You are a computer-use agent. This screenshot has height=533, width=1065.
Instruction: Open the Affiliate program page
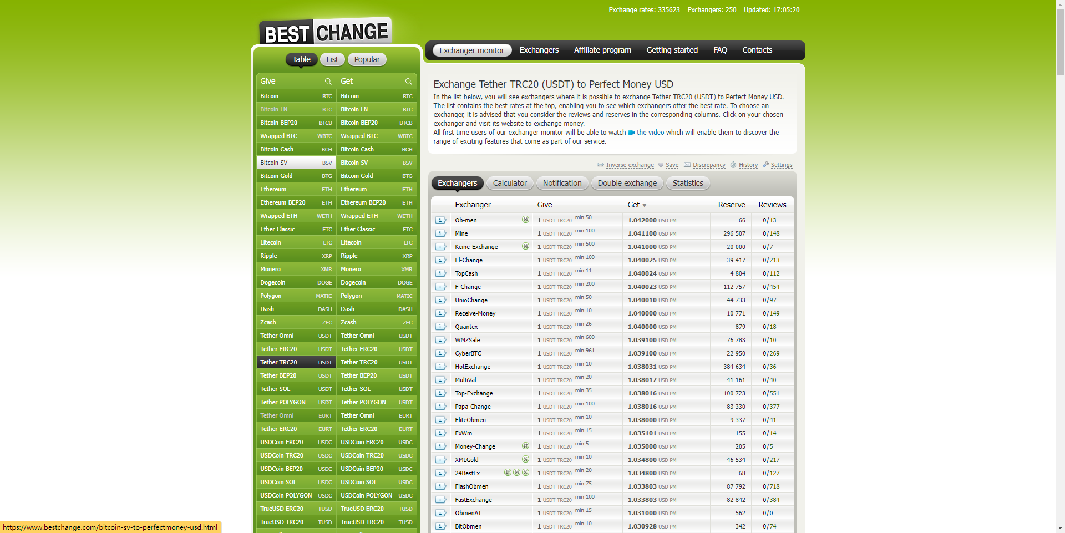click(602, 50)
